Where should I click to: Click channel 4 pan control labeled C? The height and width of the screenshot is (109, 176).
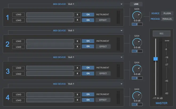137,104
